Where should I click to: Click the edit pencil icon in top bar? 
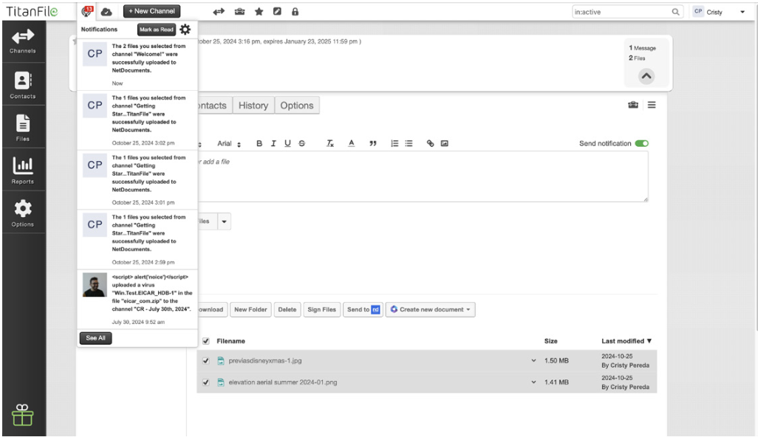pos(277,12)
